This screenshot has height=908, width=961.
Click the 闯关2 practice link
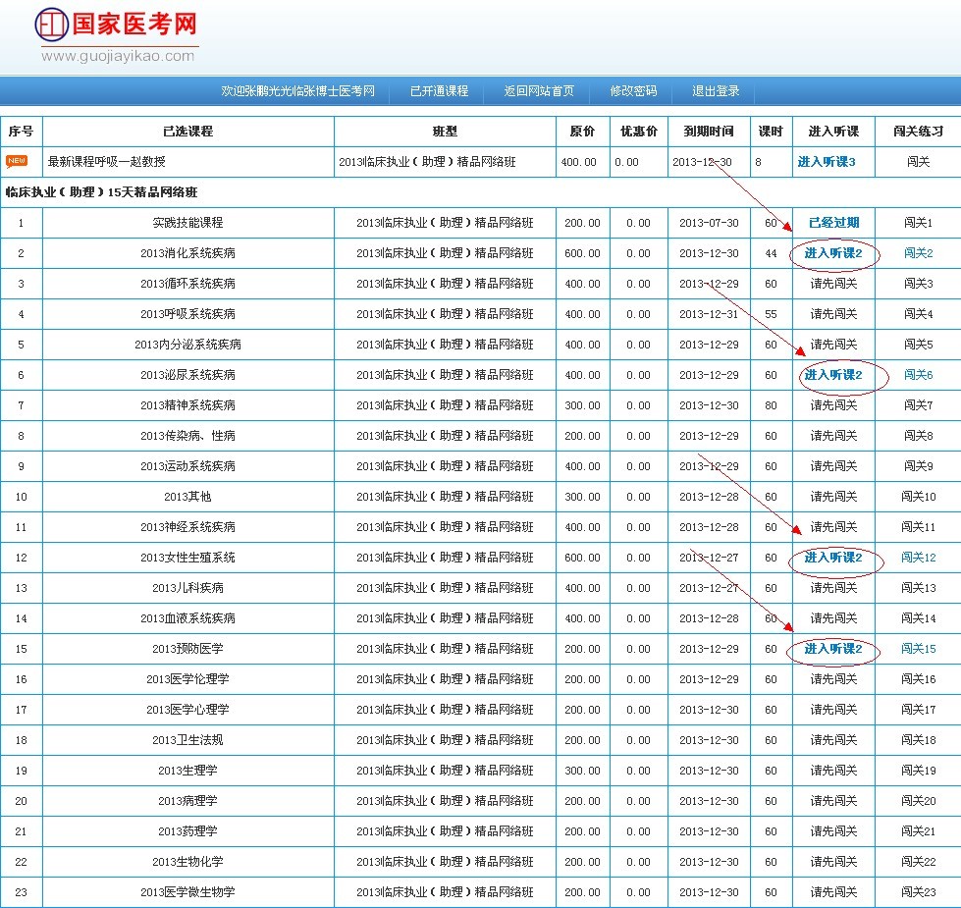(918, 253)
